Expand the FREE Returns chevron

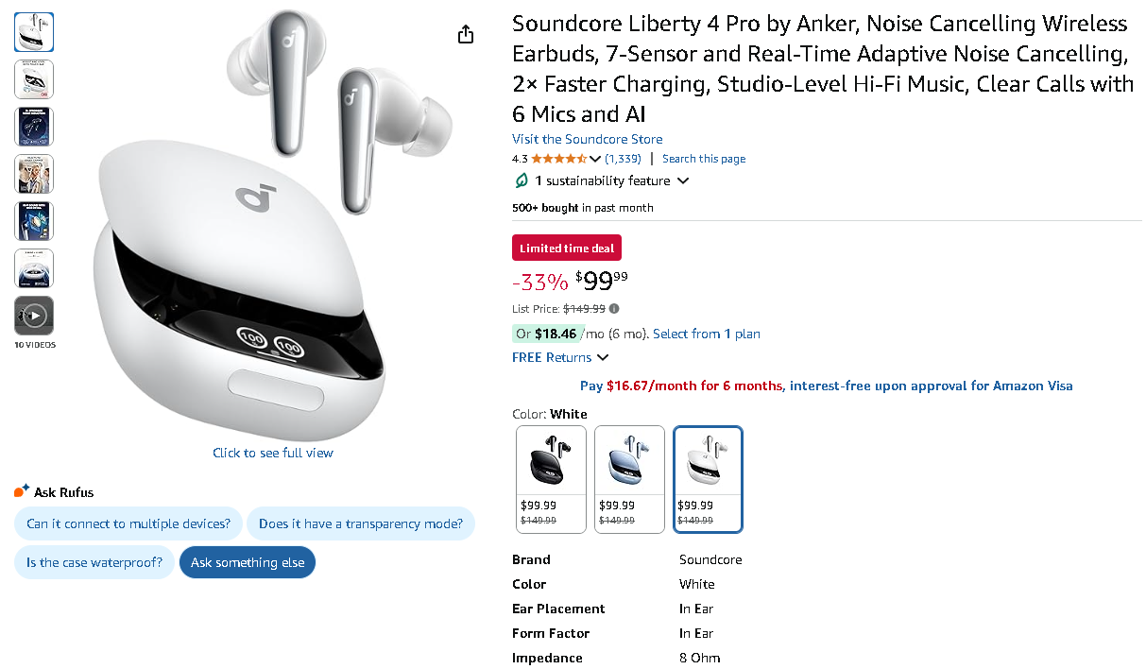603,357
